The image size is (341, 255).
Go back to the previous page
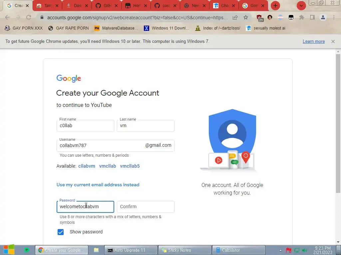[7, 17]
